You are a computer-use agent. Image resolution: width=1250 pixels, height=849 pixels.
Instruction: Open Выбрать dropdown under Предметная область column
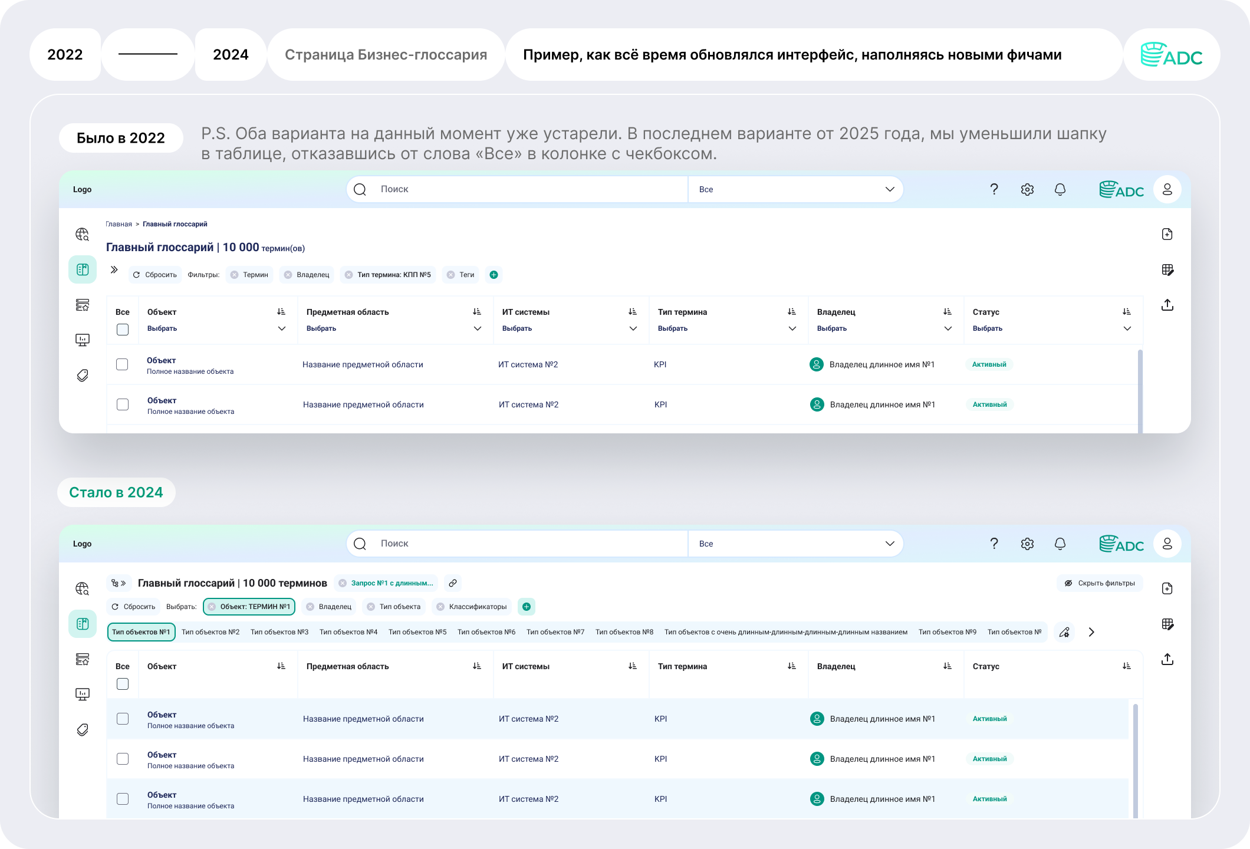click(394, 328)
